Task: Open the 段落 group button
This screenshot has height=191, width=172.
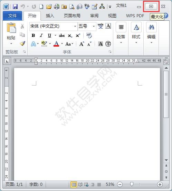Action: coord(121,33)
